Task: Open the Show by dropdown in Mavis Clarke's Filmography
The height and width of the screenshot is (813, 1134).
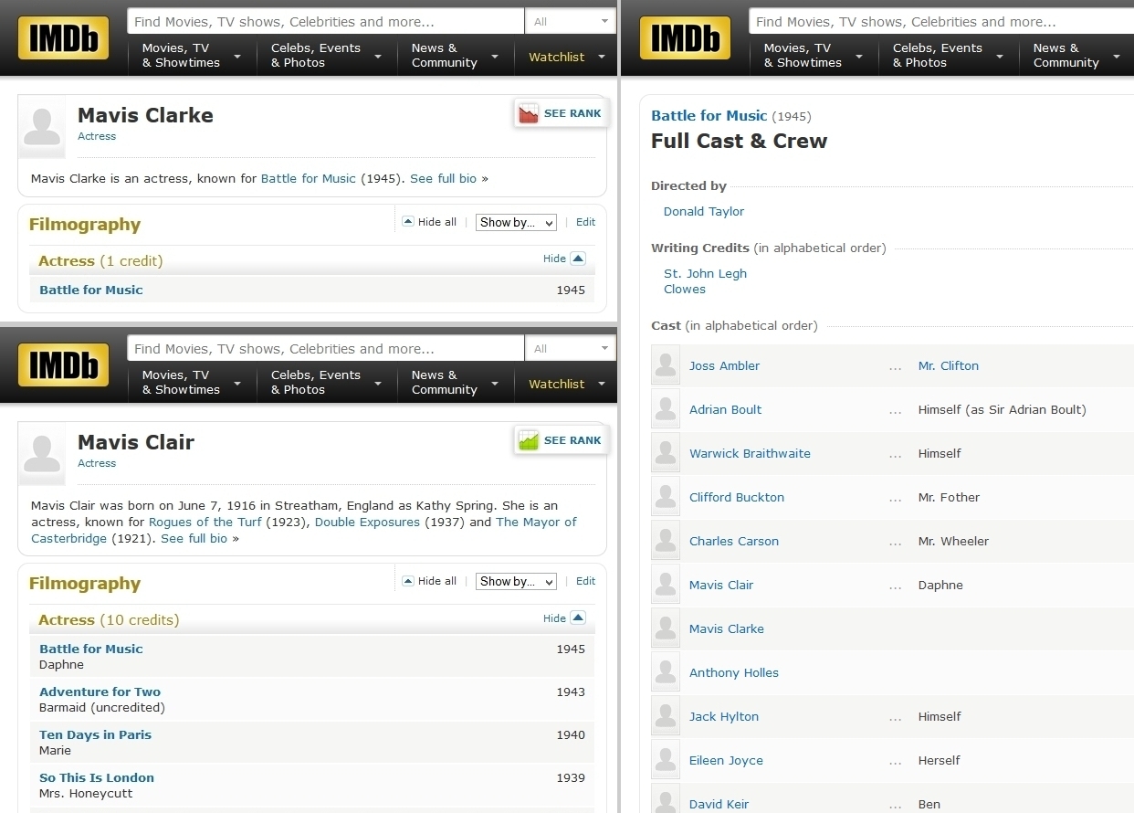Action: click(x=516, y=223)
